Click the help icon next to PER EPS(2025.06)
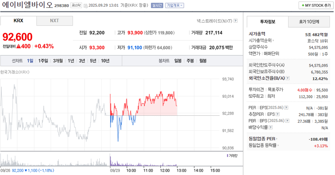 point(286,108)
